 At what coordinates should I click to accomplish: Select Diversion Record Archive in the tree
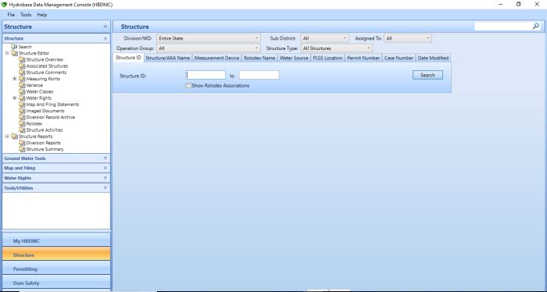(x=51, y=117)
